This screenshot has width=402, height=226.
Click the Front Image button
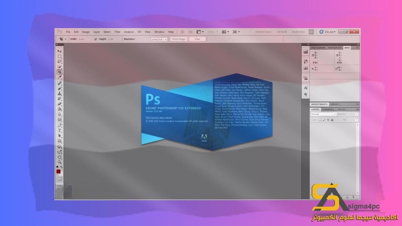click(179, 39)
